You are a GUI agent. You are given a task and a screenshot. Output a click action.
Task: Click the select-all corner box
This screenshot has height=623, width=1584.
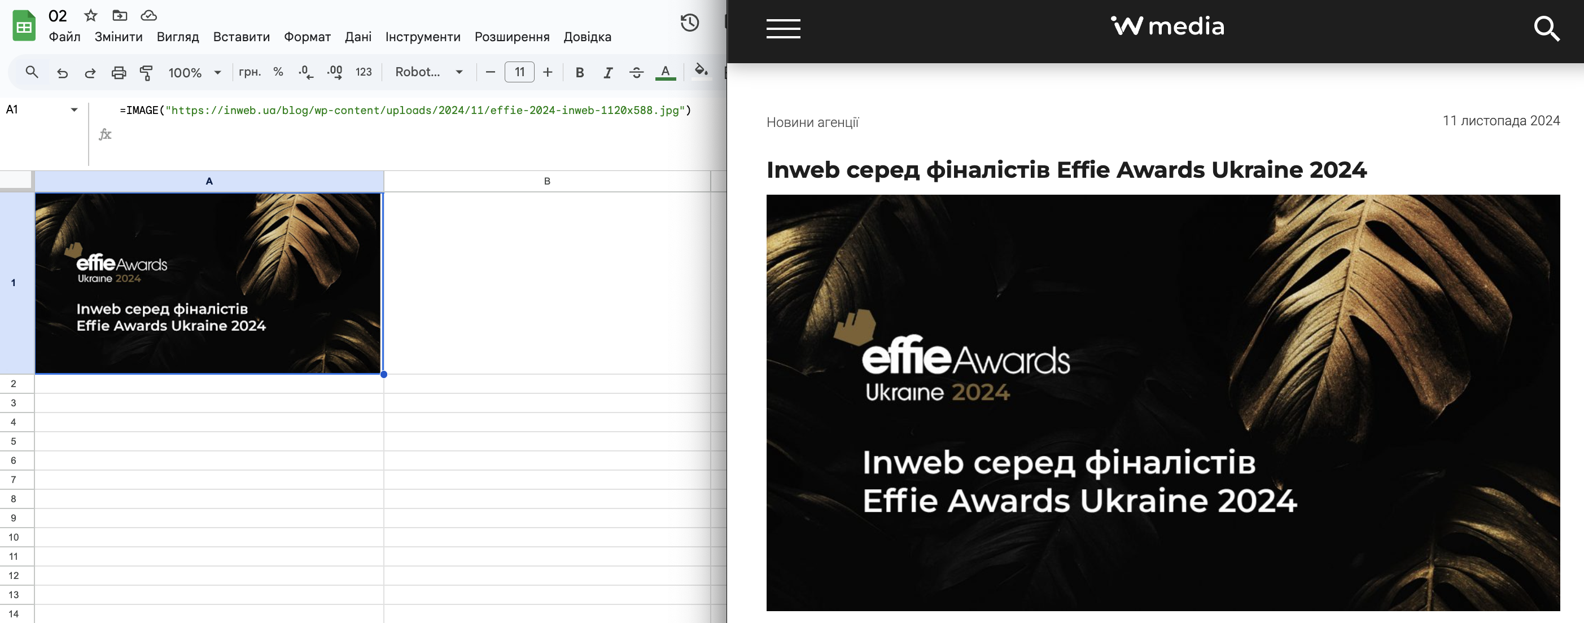(x=16, y=181)
